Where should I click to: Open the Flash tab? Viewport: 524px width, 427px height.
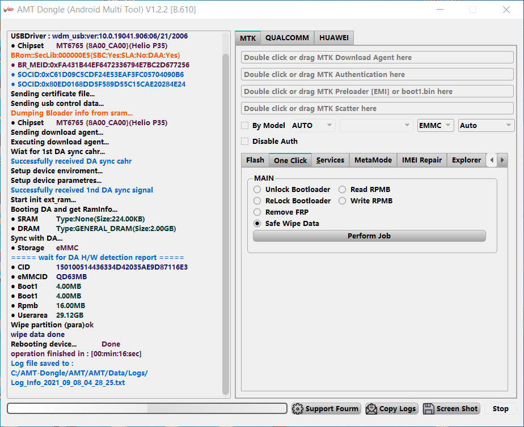255,160
